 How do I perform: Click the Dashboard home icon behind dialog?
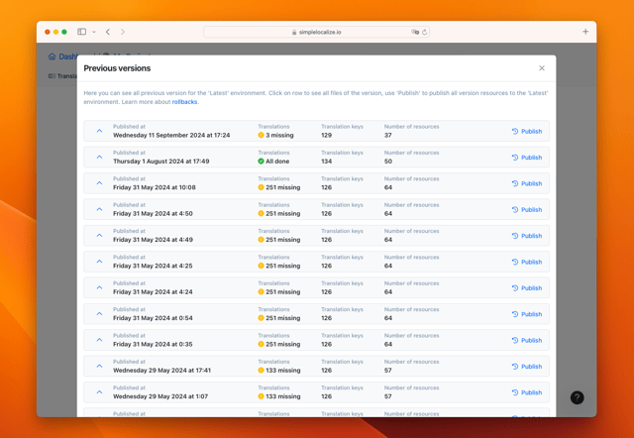(52, 56)
